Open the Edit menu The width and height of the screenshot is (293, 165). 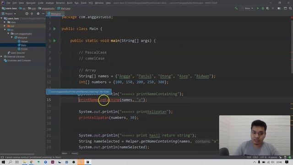pyautogui.click(x=15, y=3)
